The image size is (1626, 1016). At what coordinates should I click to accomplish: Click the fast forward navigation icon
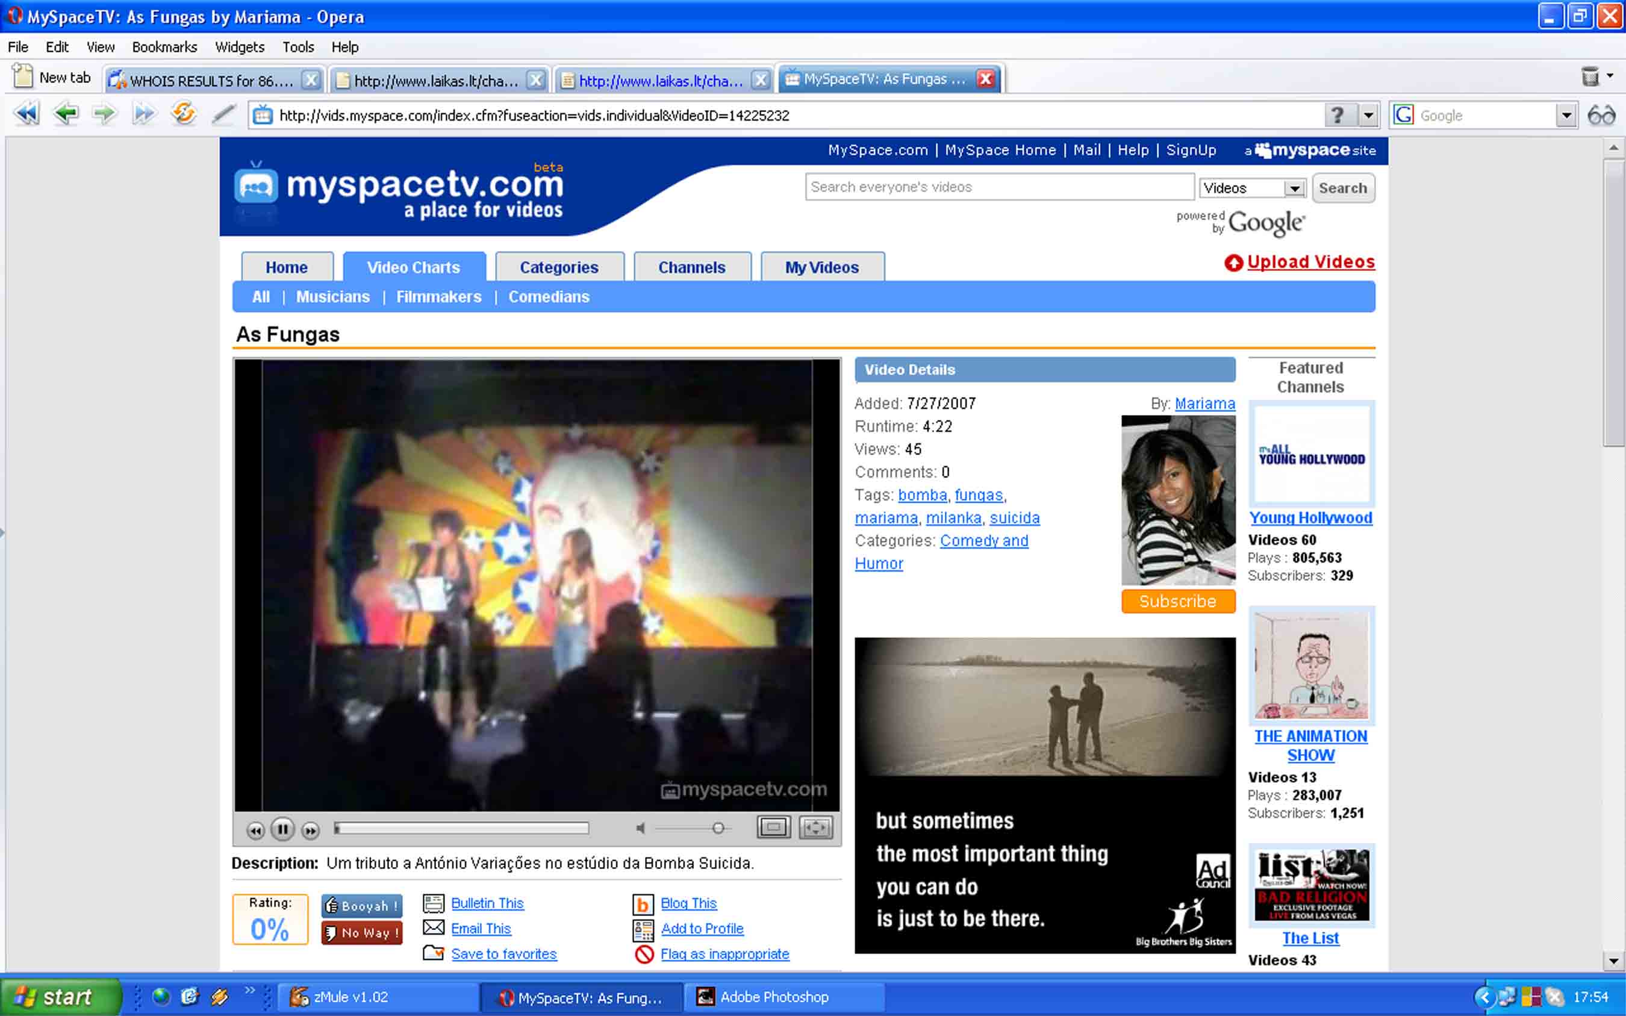pyautogui.click(x=143, y=114)
